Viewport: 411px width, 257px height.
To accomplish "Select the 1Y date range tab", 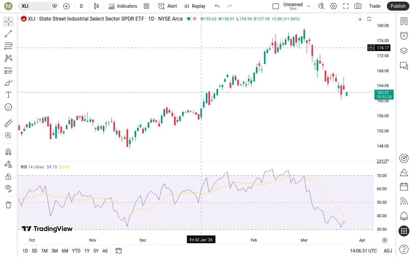I will [x=87, y=251].
